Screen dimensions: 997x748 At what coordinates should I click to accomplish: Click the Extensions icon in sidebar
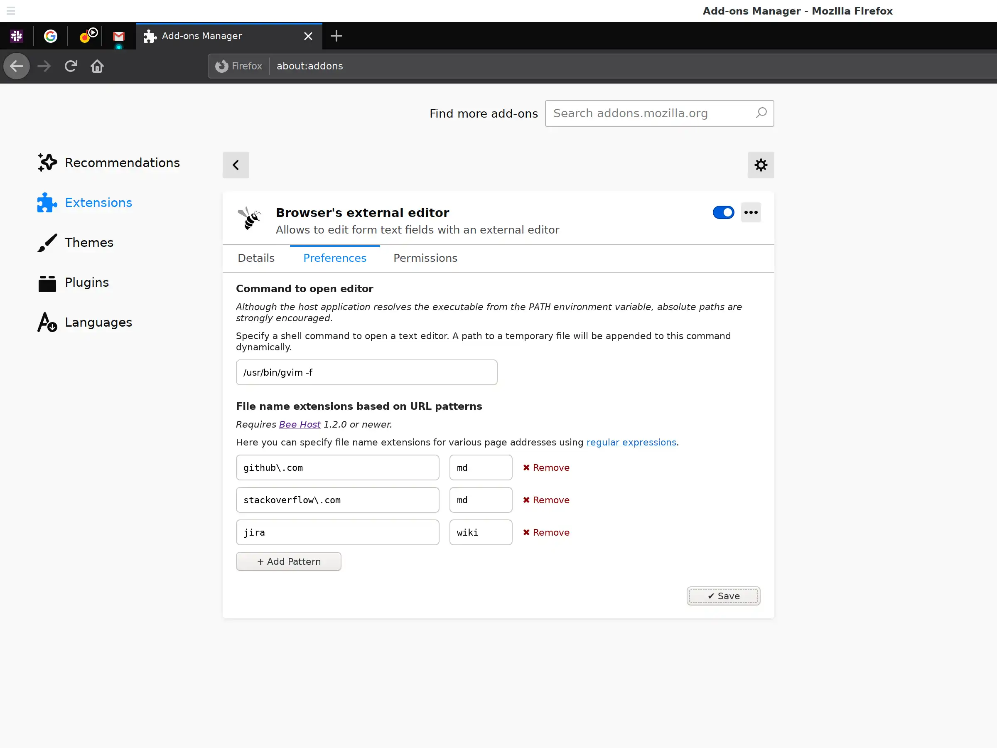point(47,203)
